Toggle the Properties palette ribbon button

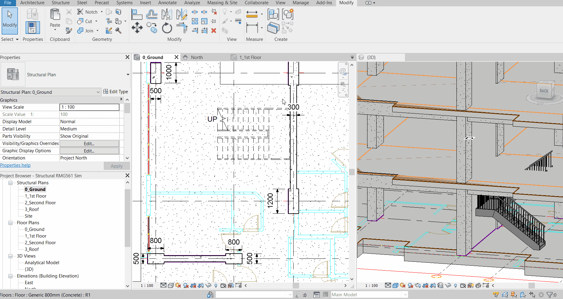[32, 28]
